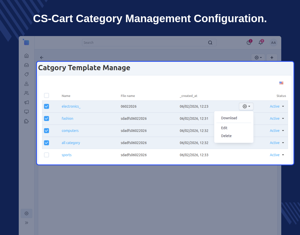Open the Home icon in the sidebar
The width and height of the screenshot is (300, 235).
click(x=27, y=56)
